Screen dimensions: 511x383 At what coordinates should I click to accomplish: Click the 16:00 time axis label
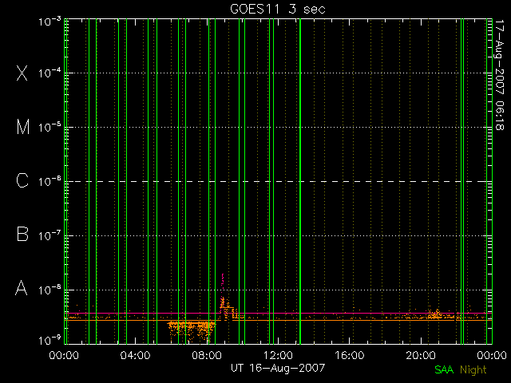pyautogui.click(x=350, y=355)
